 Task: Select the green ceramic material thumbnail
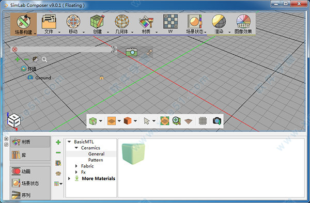134,153
